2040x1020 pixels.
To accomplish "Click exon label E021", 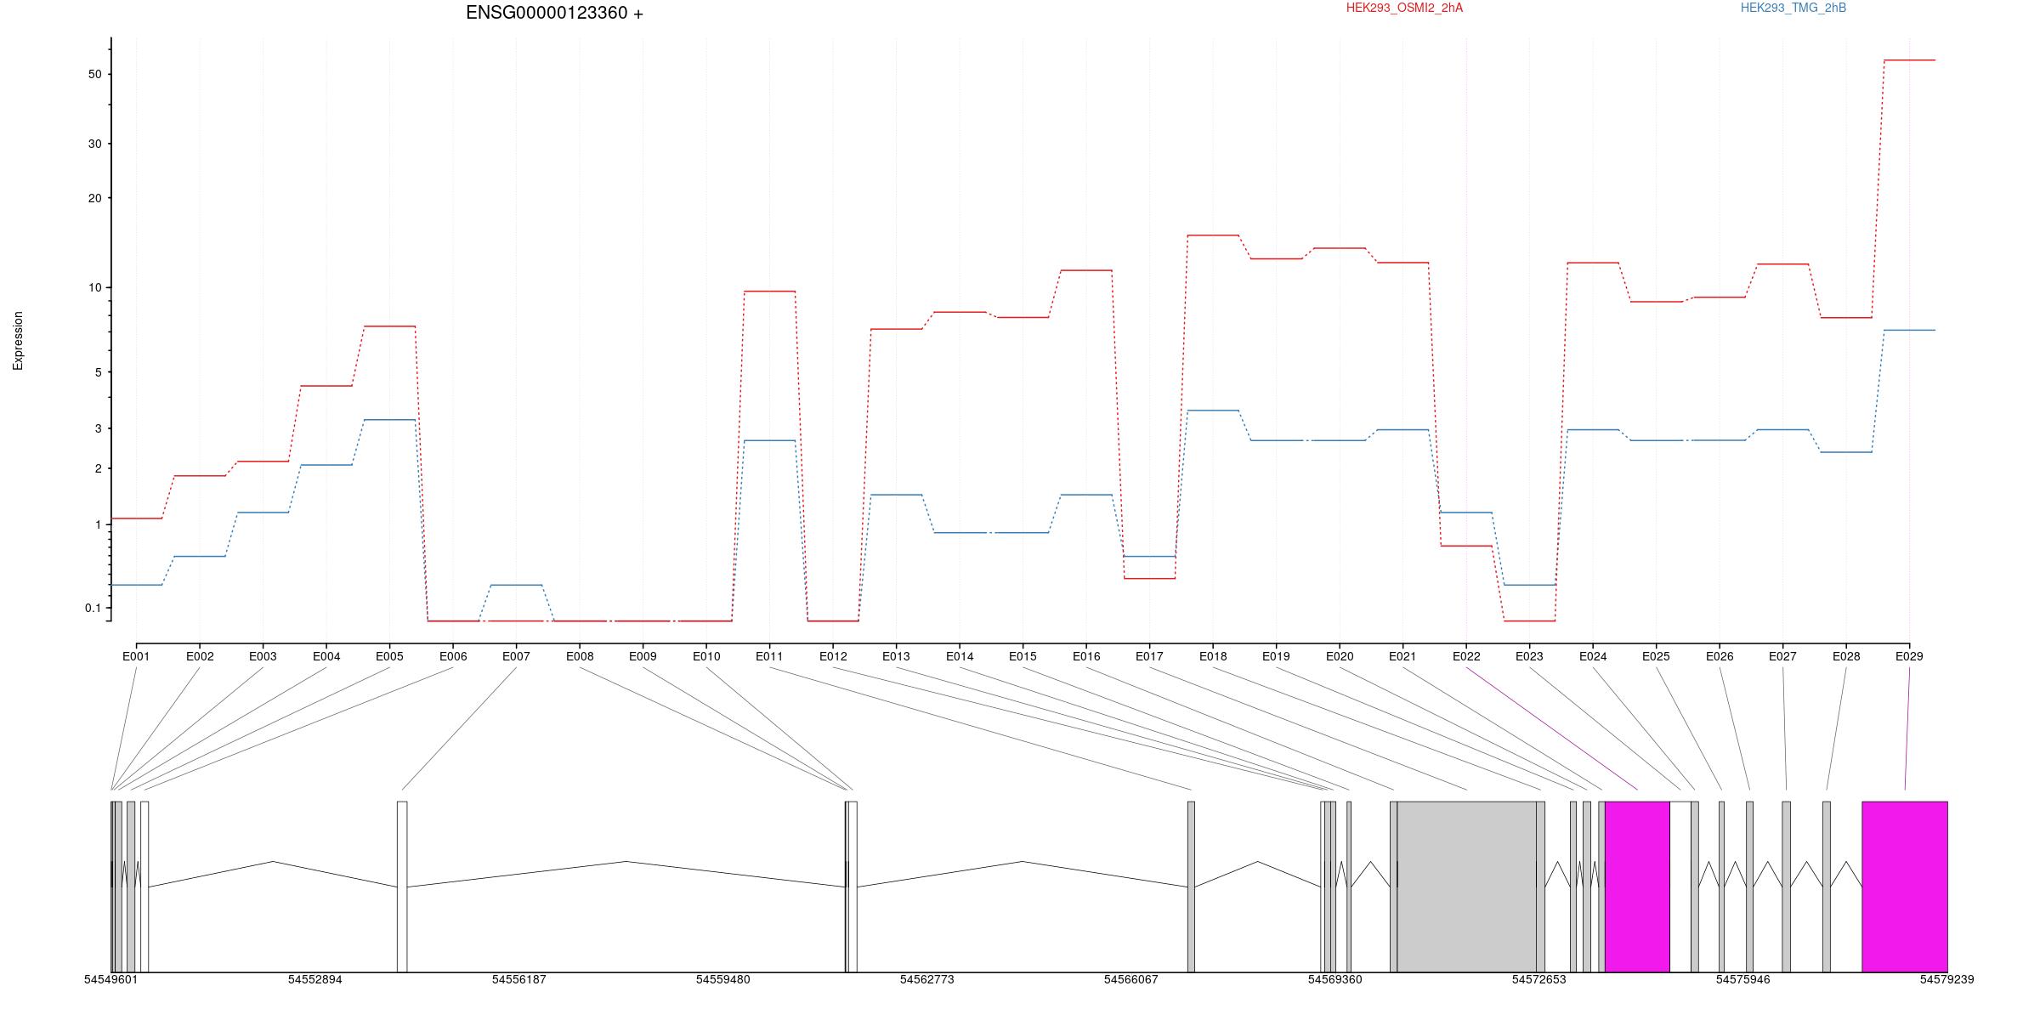I will click(x=1402, y=656).
